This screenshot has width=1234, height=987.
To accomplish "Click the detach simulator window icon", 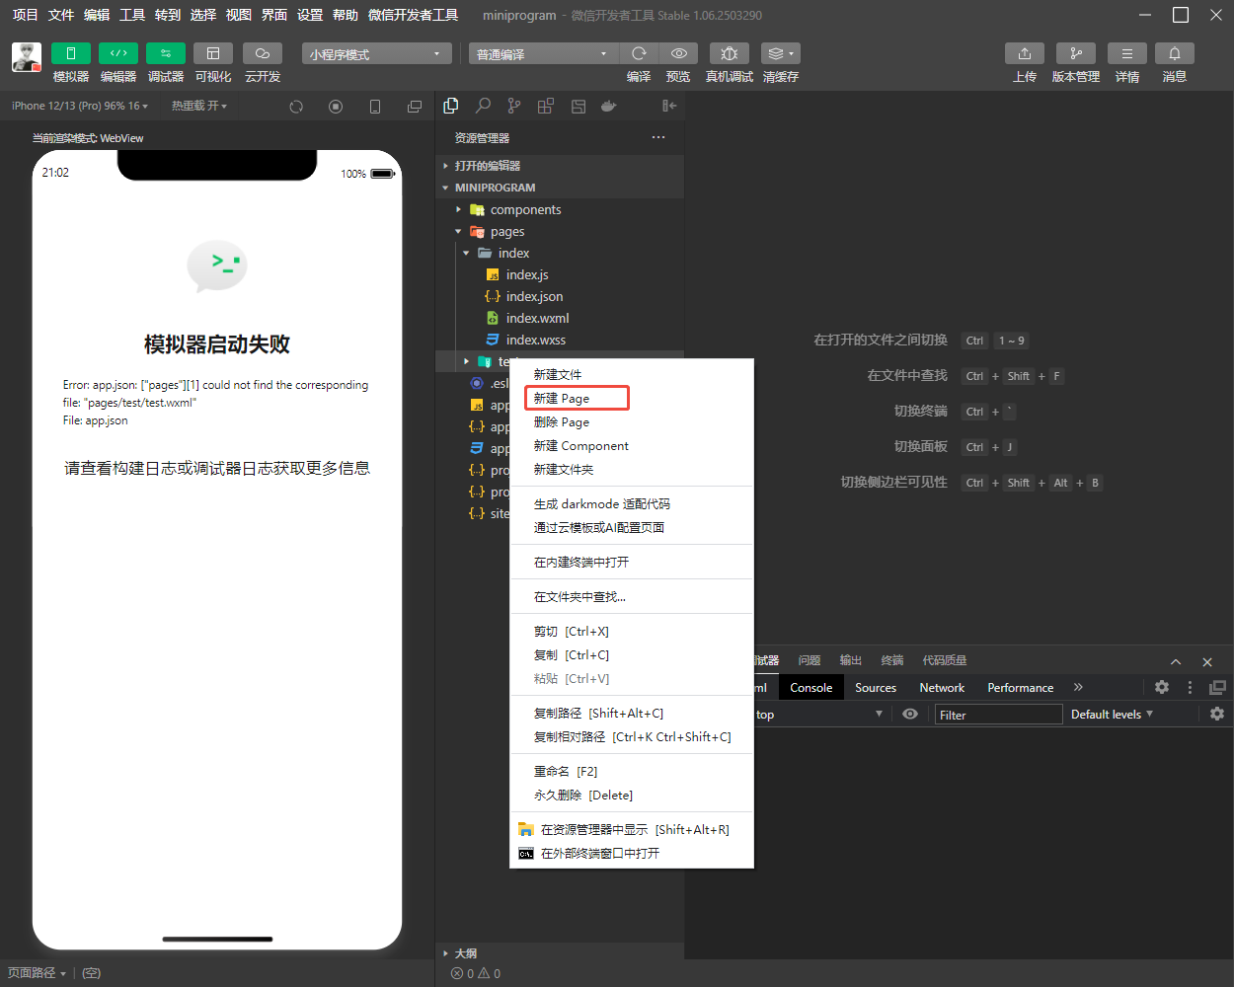I will pos(415,107).
